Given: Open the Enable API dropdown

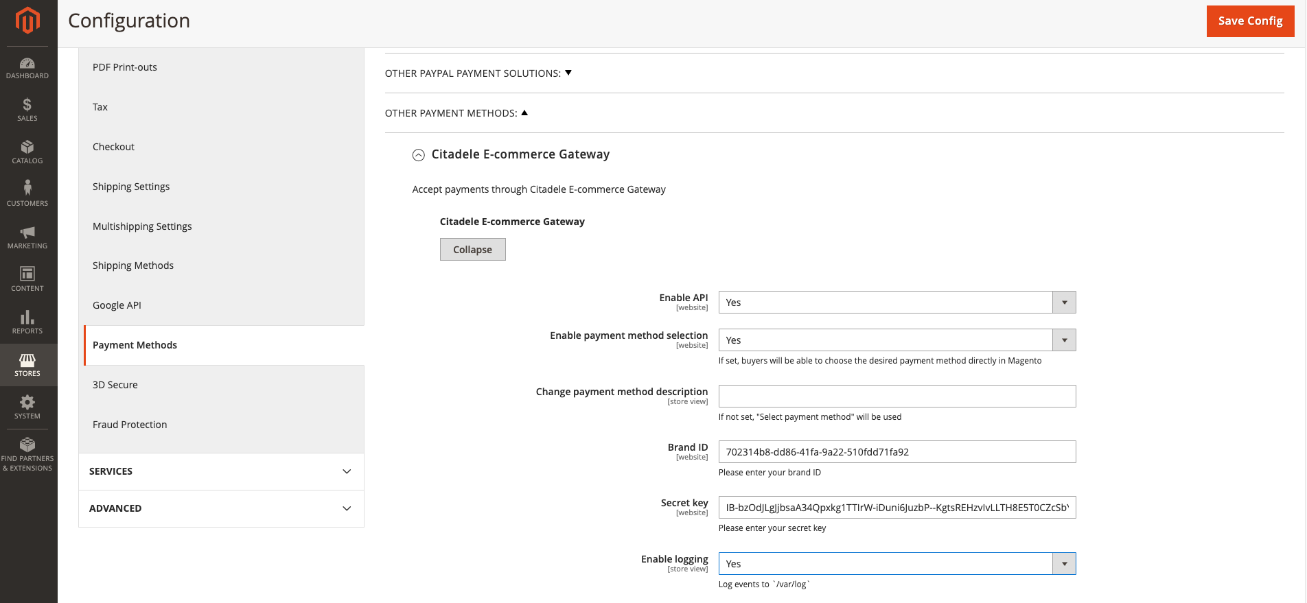Looking at the screenshot, I should click(897, 303).
